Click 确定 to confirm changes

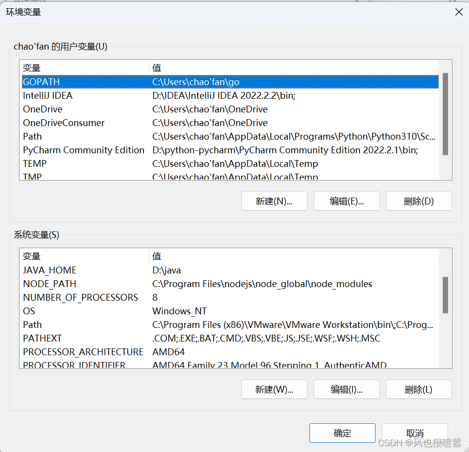coord(342,433)
